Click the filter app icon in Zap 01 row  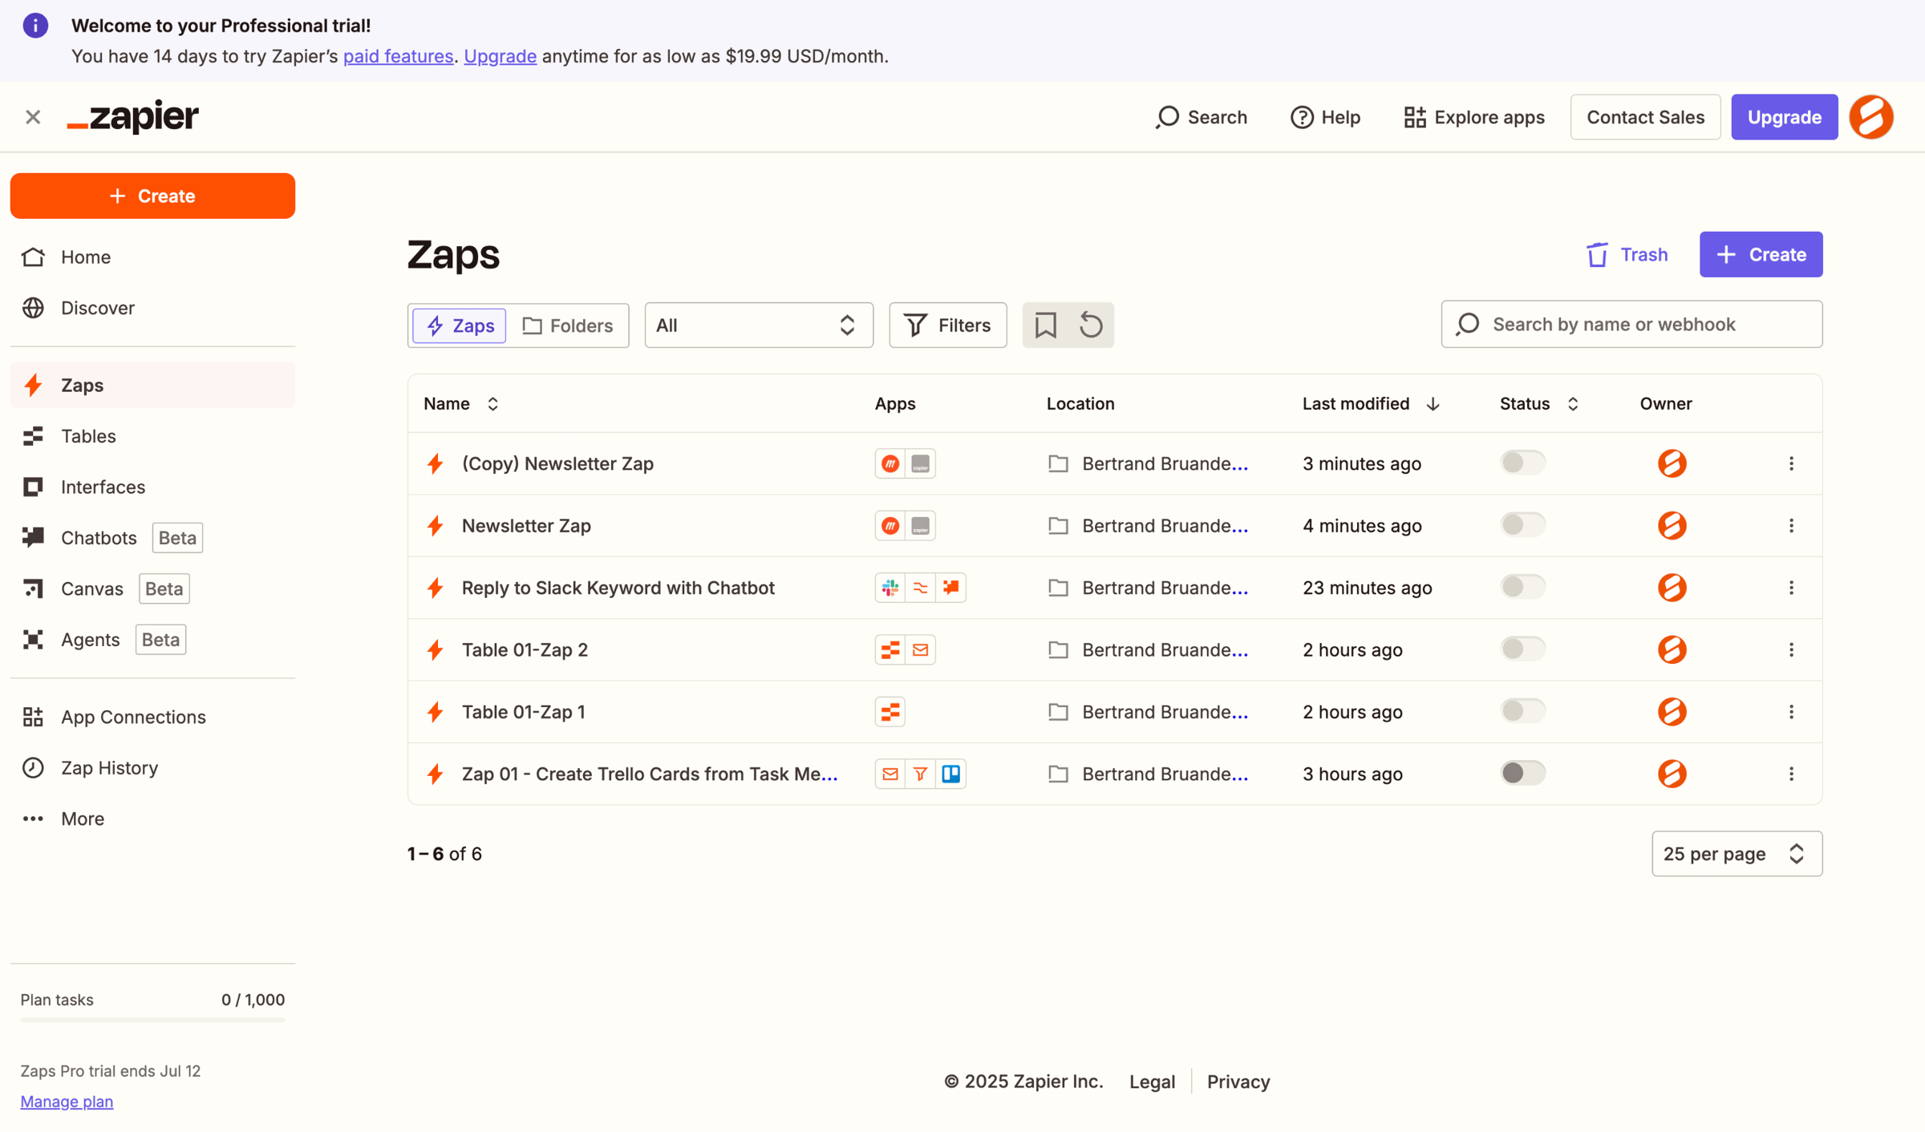[x=920, y=774]
